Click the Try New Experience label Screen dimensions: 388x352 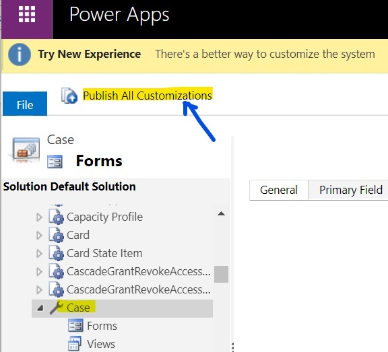pos(90,54)
